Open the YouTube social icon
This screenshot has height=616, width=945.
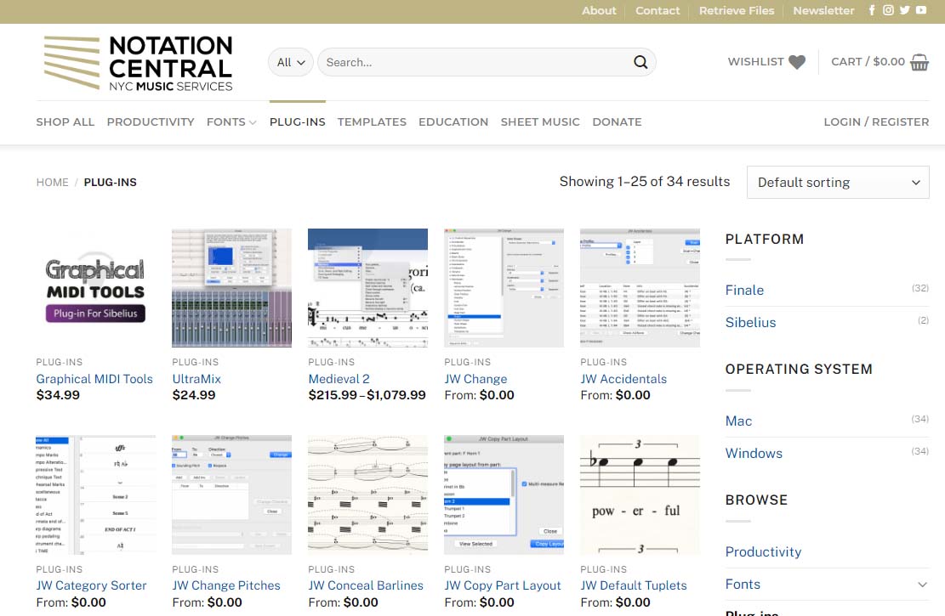tap(921, 10)
